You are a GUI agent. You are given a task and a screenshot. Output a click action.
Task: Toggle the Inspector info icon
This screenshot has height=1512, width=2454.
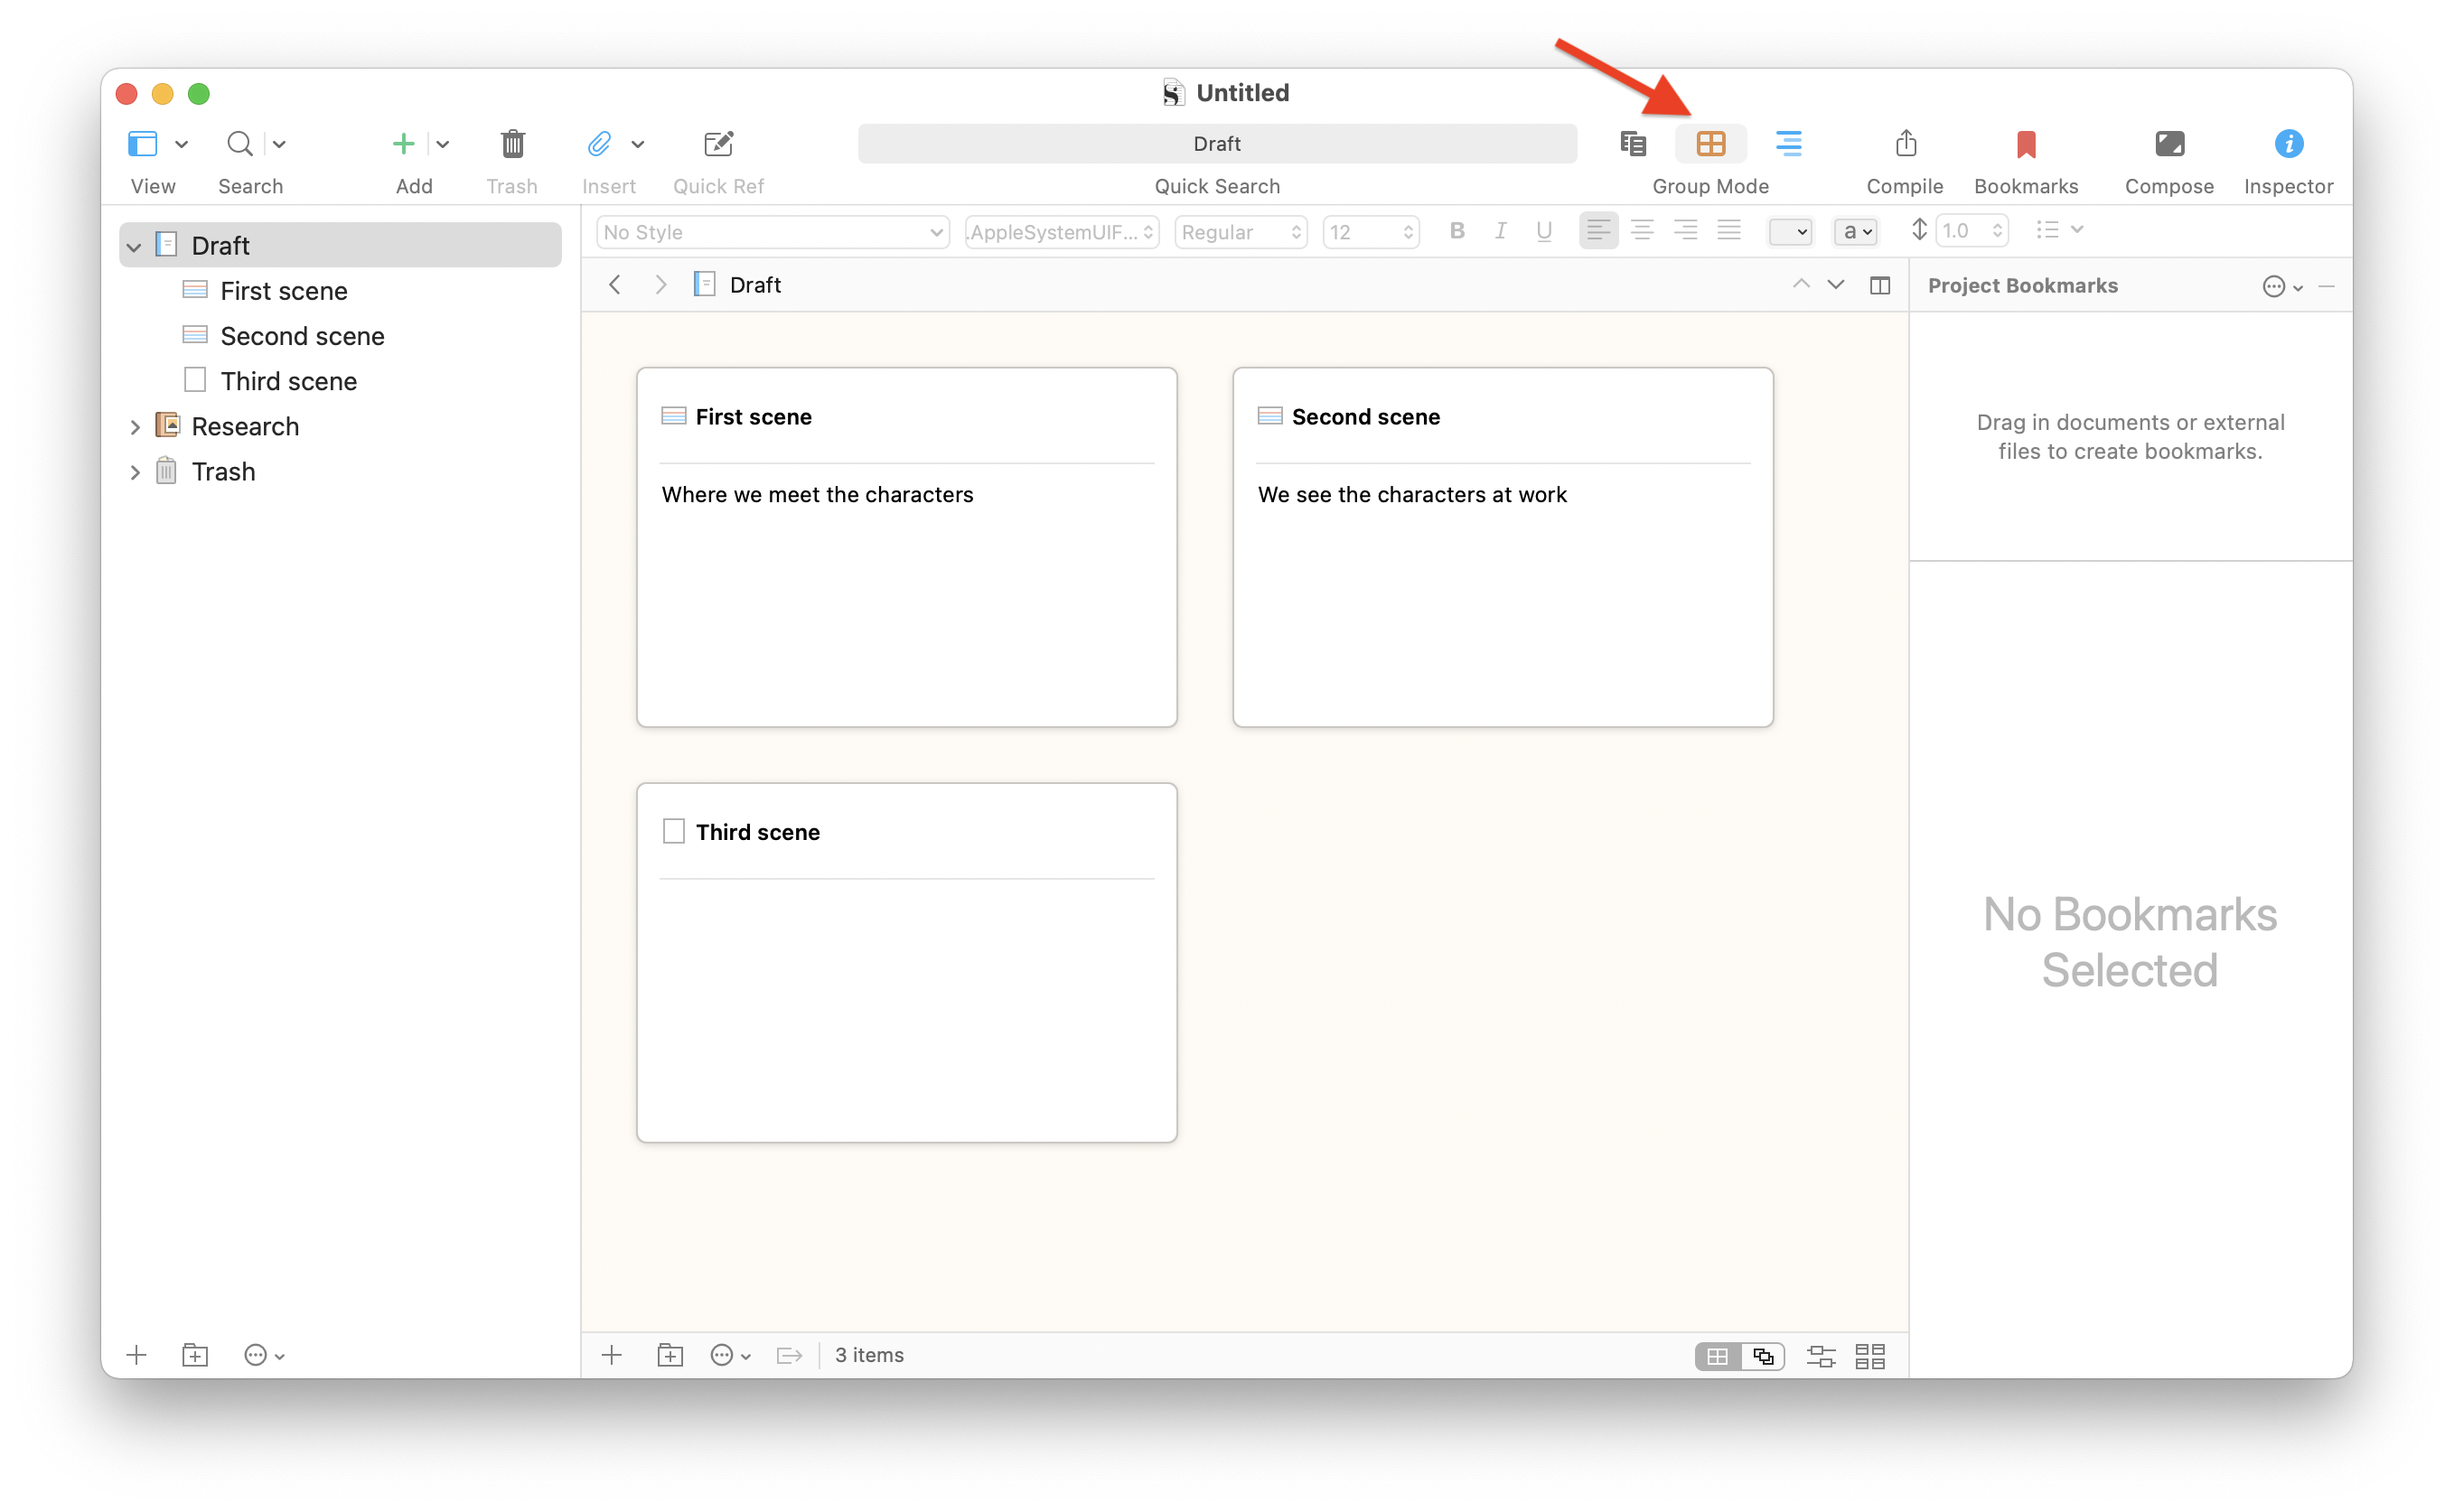click(x=2287, y=144)
